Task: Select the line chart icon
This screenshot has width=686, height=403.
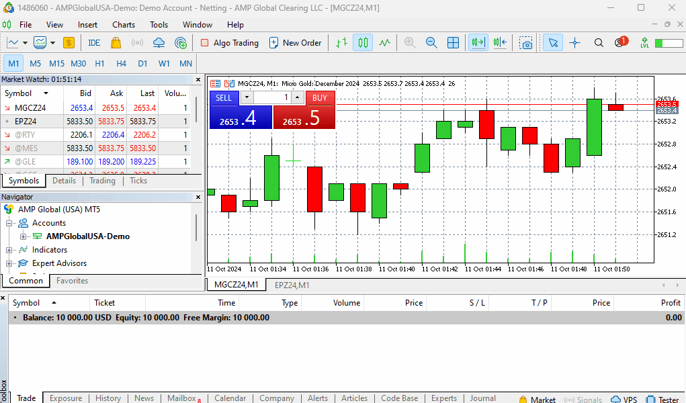Action: click(x=384, y=42)
